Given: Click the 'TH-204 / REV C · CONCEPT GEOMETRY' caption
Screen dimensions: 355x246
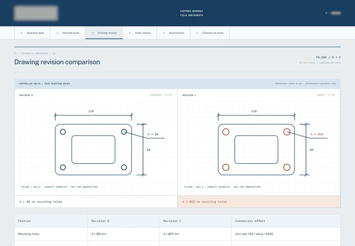Looking at the screenshot, I should click(x=222, y=187).
